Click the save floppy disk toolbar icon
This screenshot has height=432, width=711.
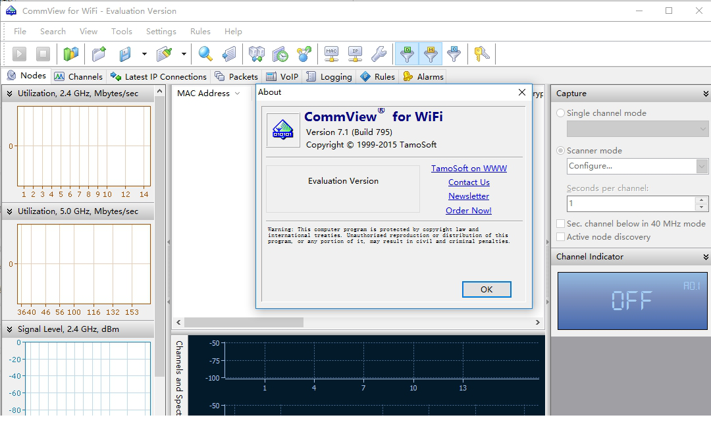pos(125,54)
